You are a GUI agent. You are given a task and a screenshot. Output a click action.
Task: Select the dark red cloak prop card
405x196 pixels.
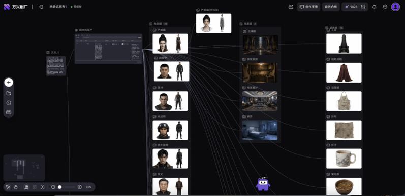pyautogui.click(x=344, y=72)
